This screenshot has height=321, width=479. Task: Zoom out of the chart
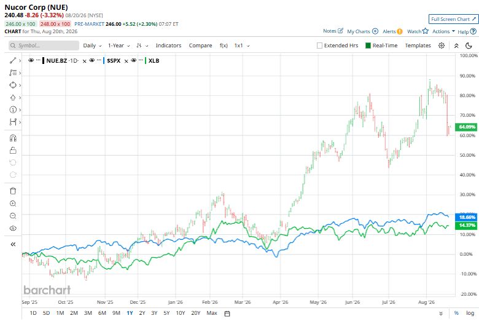pyautogui.click(x=13, y=216)
